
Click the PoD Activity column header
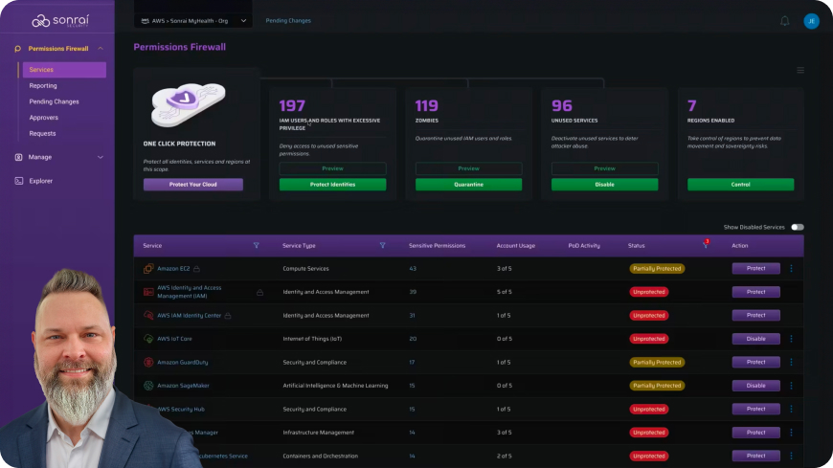584,245
